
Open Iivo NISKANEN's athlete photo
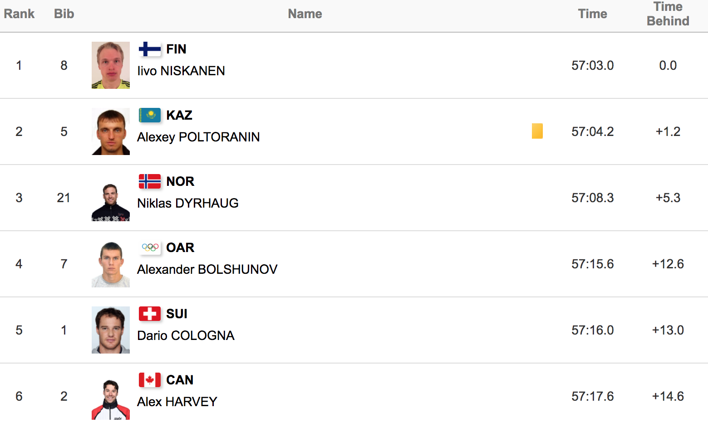(111, 65)
